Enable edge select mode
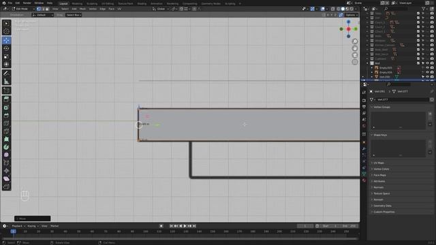Image resolution: width=436 pixels, height=245 pixels. [x=43, y=9]
